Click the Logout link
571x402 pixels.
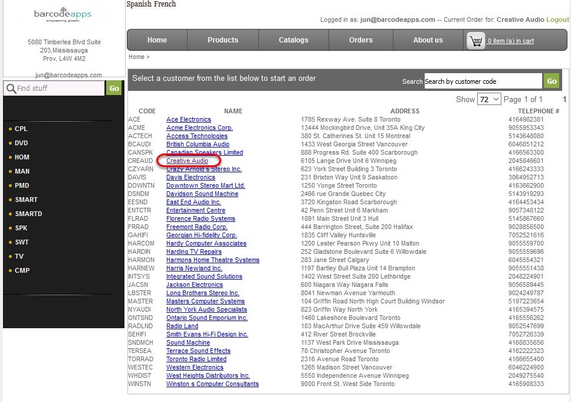click(557, 19)
